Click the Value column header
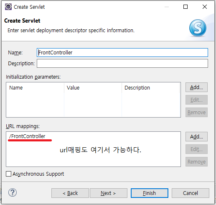 click(x=93, y=88)
